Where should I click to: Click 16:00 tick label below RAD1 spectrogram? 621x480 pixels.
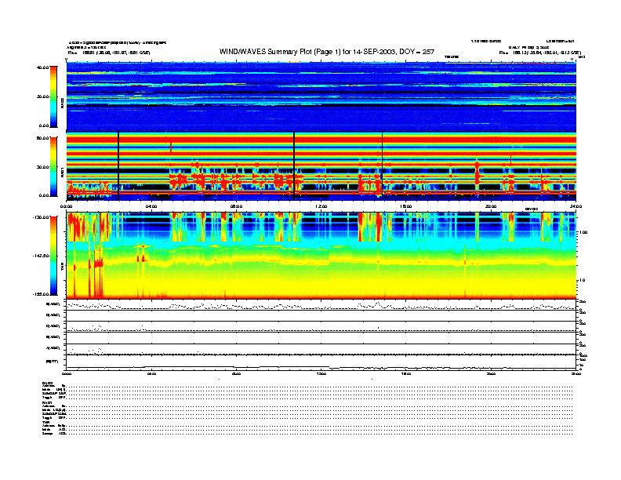click(406, 206)
